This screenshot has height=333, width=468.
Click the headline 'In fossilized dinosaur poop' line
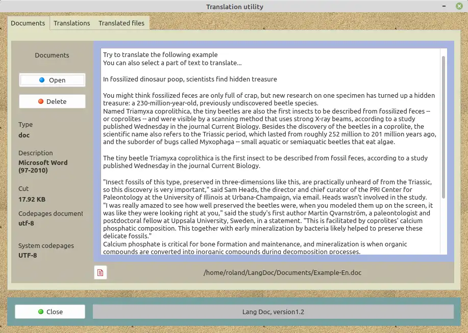click(190, 79)
